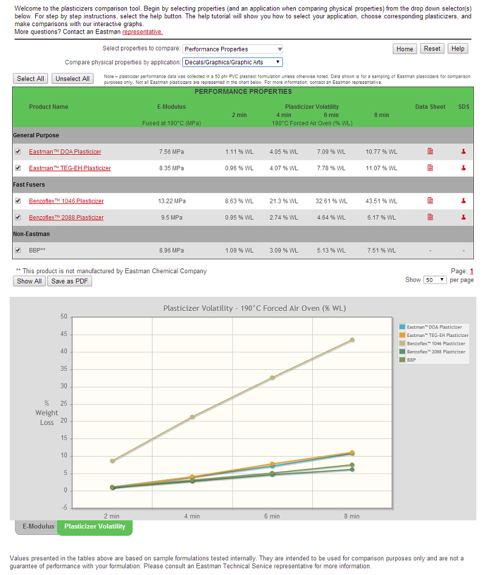Click the Select All button
The height and width of the screenshot is (575, 486).
[x=30, y=78]
